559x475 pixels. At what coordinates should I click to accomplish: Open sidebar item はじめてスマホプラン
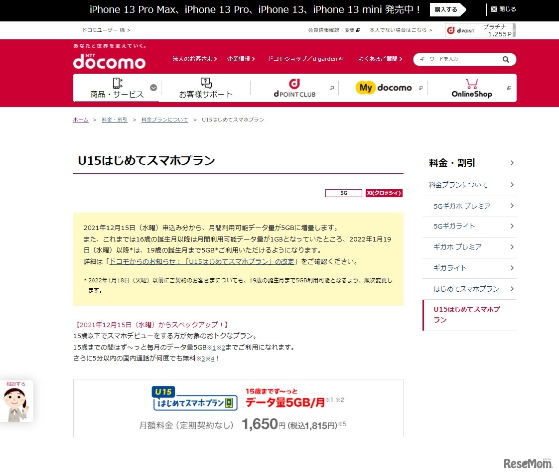(x=466, y=289)
